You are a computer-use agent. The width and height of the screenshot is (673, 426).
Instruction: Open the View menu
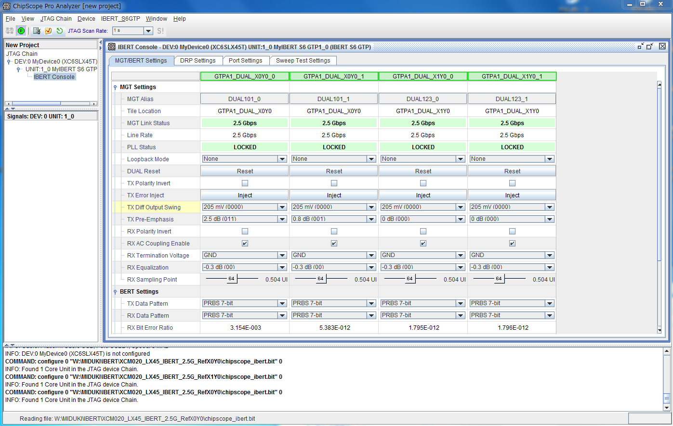pos(27,19)
